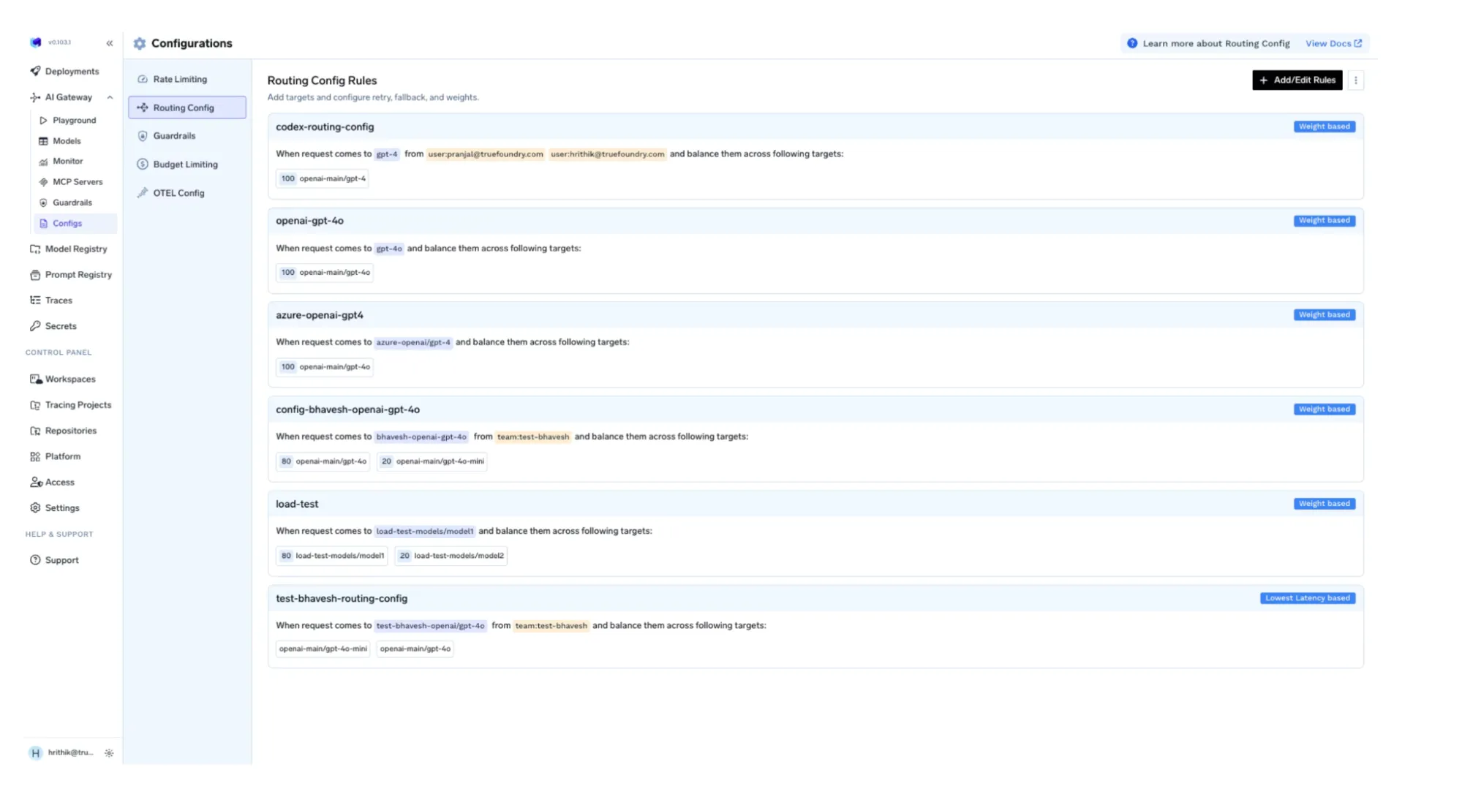1462x786 pixels.
Task: Collapse the sidebar with double-chevron icon
Action: [110, 43]
